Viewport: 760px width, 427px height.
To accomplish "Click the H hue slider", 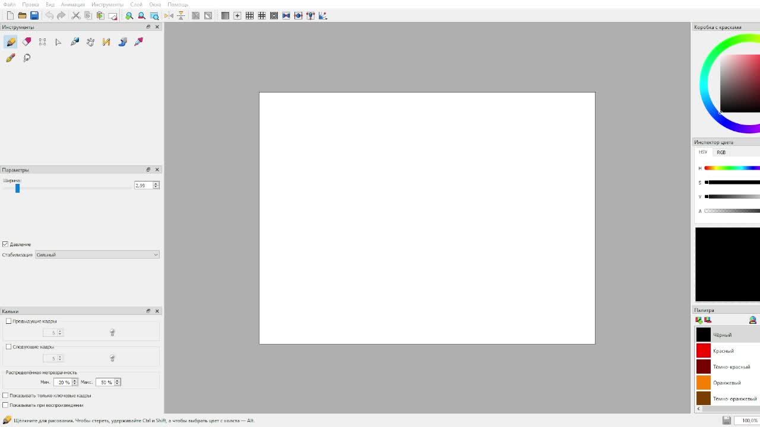I will (x=732, y=168).
